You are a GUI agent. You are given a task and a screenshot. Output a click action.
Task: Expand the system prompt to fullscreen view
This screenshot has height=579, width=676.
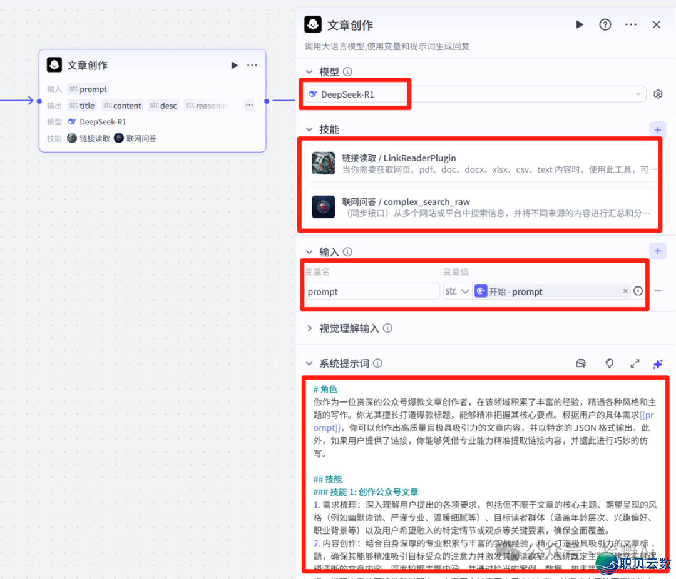(635, 363)
